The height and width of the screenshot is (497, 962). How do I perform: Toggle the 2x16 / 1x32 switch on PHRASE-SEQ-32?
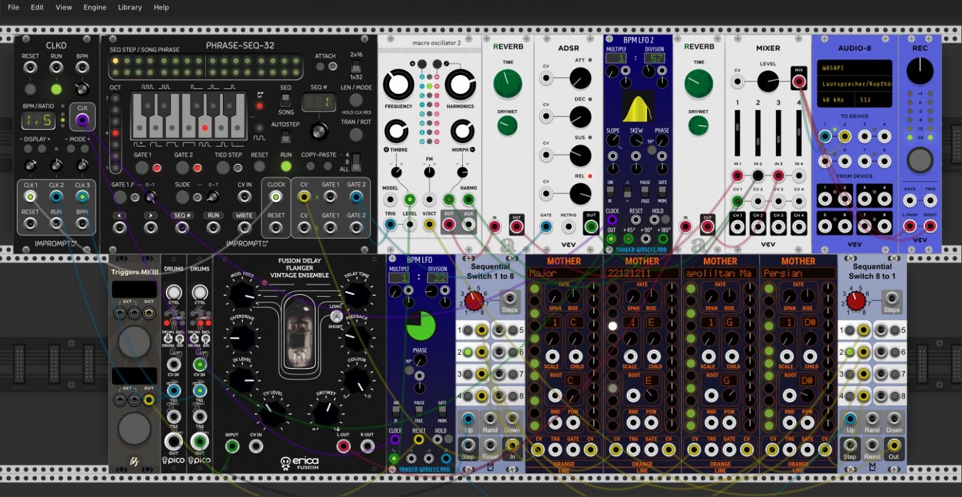pos(356,67)
